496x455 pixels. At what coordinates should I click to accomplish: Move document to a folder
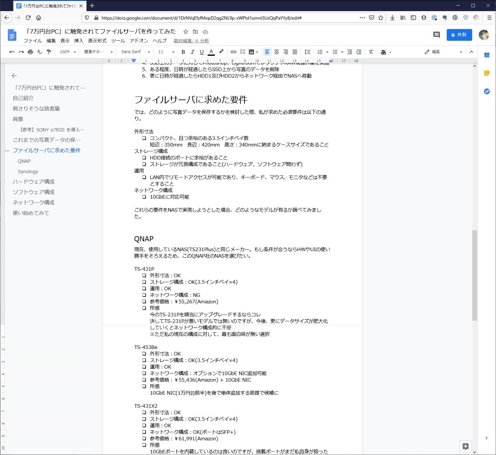(x=195, y=32)
